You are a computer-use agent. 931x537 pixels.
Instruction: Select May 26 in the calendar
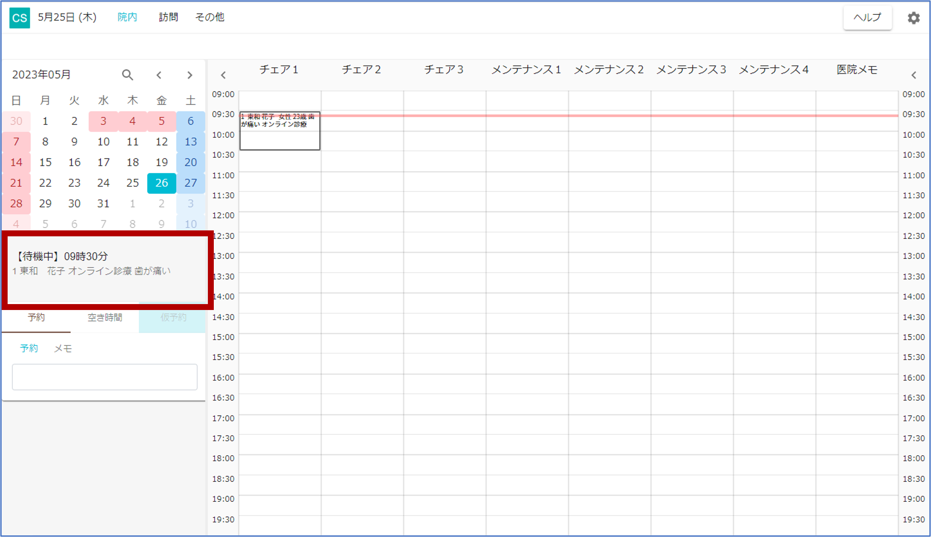[x=161, y=183]
